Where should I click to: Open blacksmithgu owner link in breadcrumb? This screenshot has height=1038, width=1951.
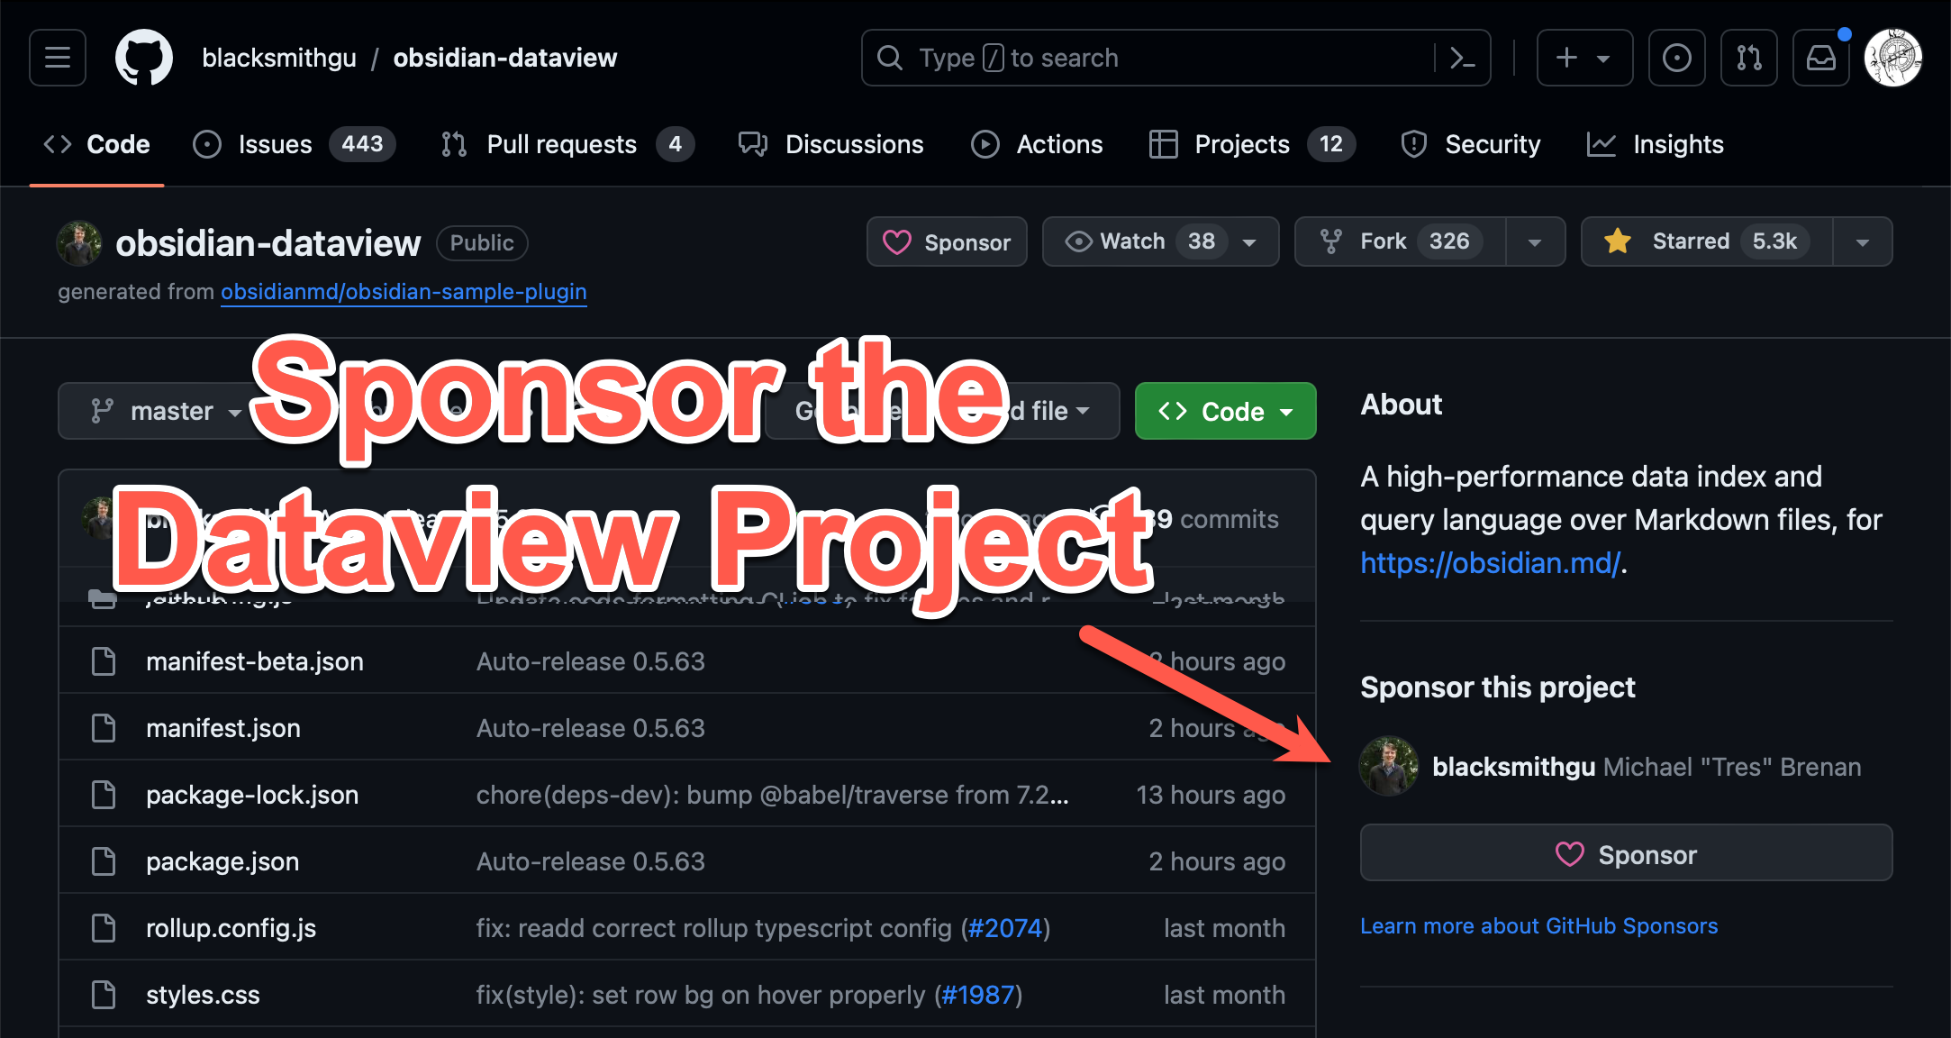279,58
